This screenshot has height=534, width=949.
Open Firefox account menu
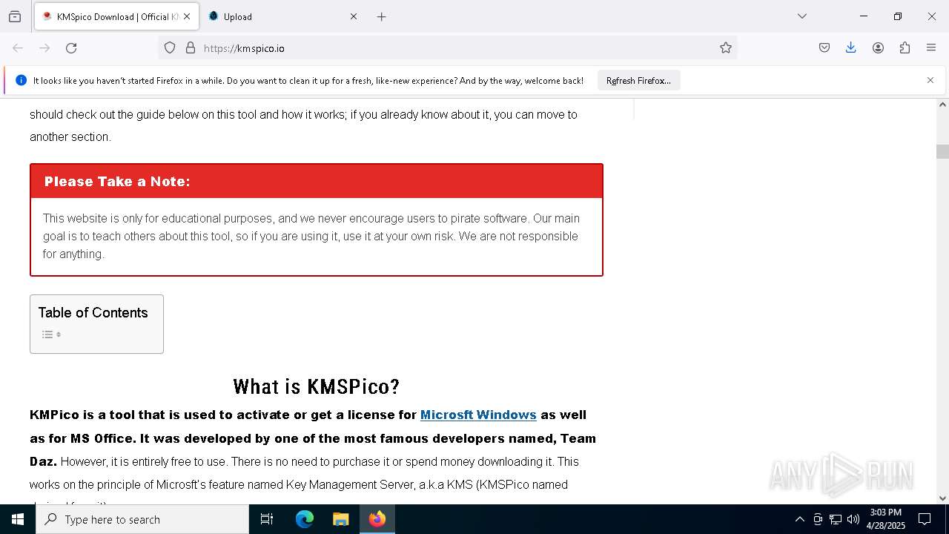(878, 47)
